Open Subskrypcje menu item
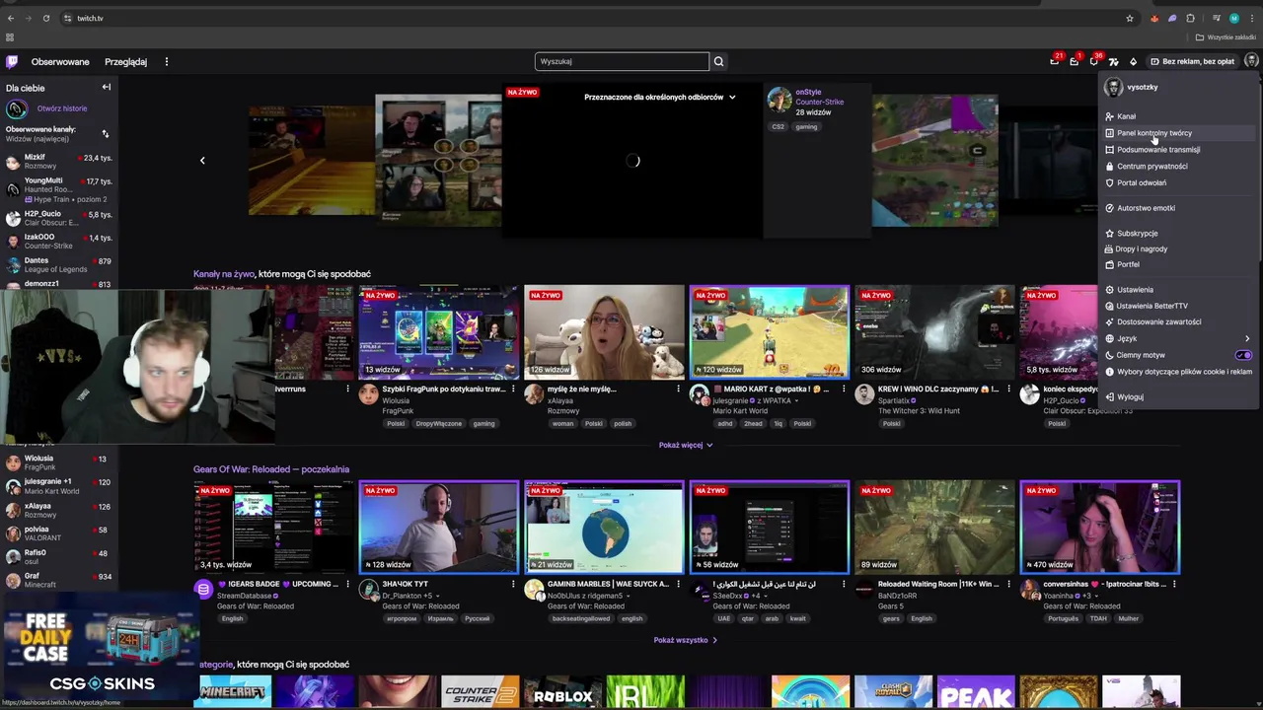This screenshot has width=1263, height=710. (x=1178, y=234)
